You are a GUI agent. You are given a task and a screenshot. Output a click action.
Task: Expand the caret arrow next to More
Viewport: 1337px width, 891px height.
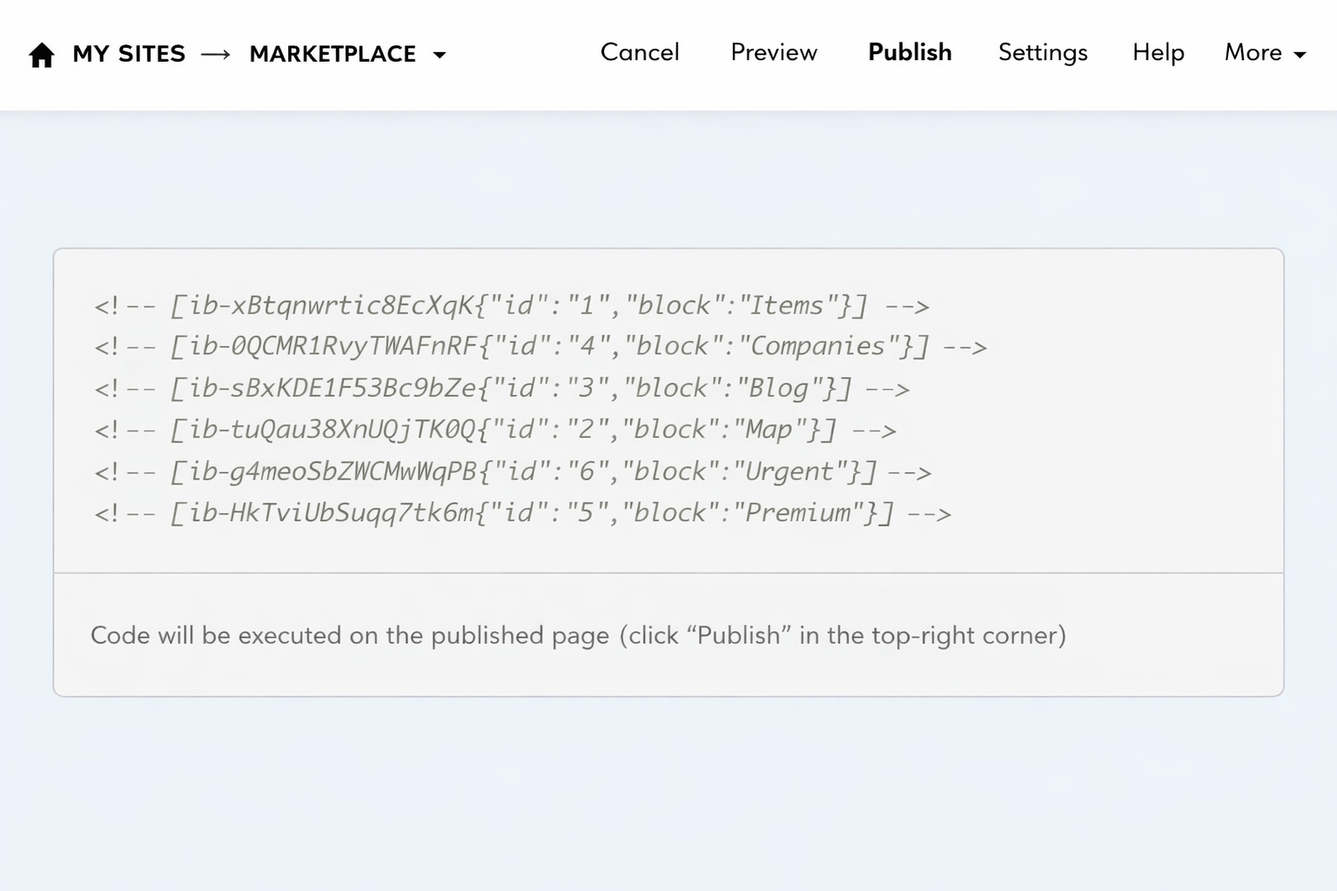(x=1300, y=55)
